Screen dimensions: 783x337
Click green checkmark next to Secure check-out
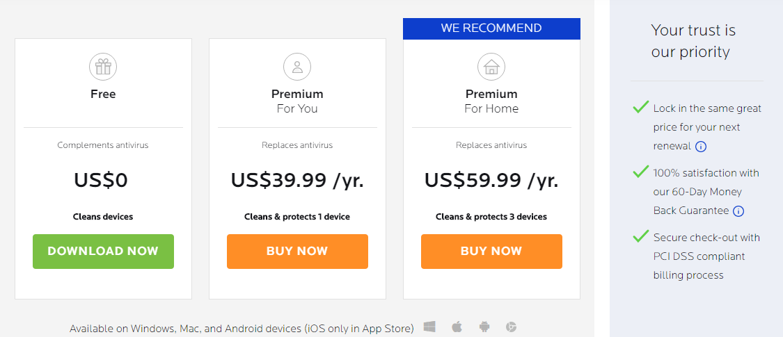click(640, 236)
